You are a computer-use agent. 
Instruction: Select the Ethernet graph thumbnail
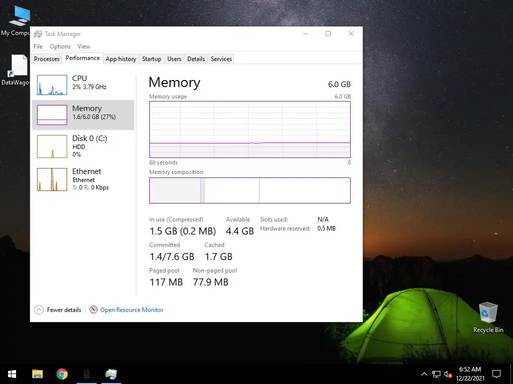[52, 179]
